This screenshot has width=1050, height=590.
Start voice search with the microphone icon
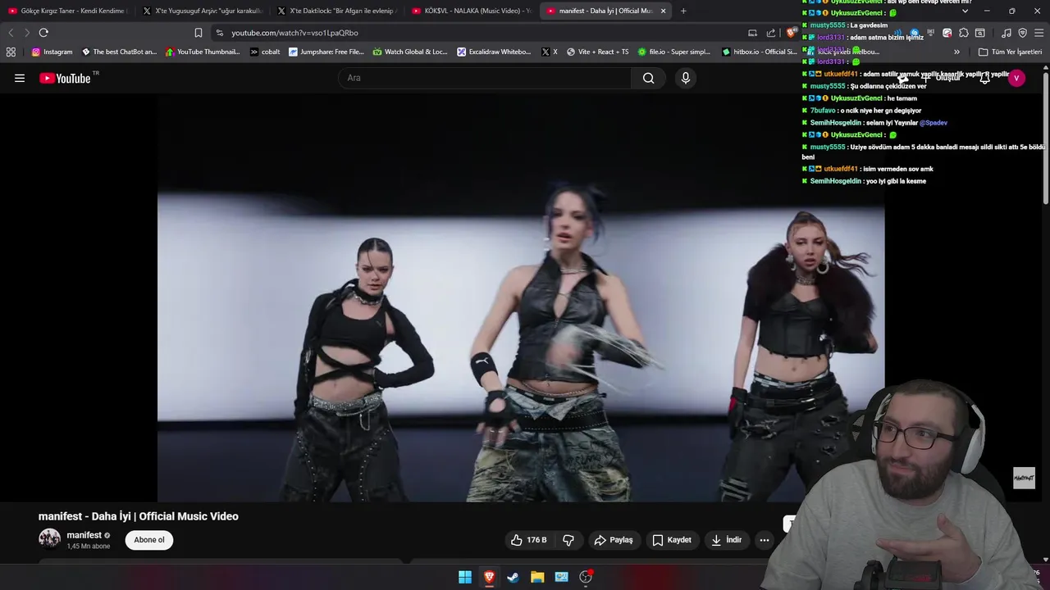point(686,78)
